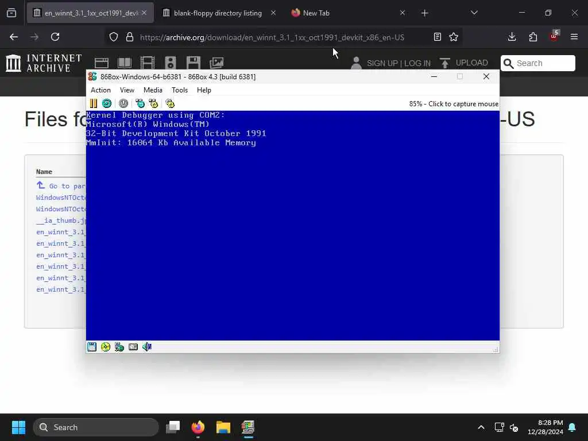Expand the list all tabs dropdown arrow
Screen dimensions: 588x441
(474, 13)
